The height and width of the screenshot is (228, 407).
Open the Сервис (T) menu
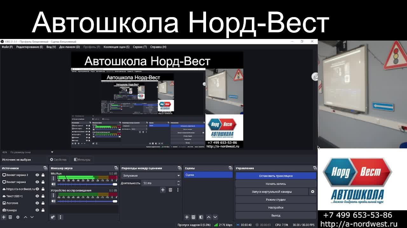[140, 47]
